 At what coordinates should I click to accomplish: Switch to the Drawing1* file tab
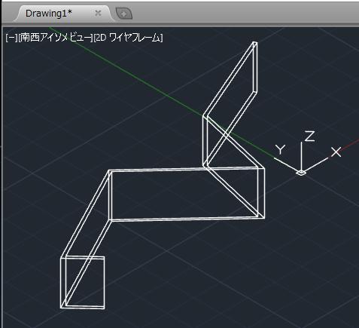[x=49, y=14]
